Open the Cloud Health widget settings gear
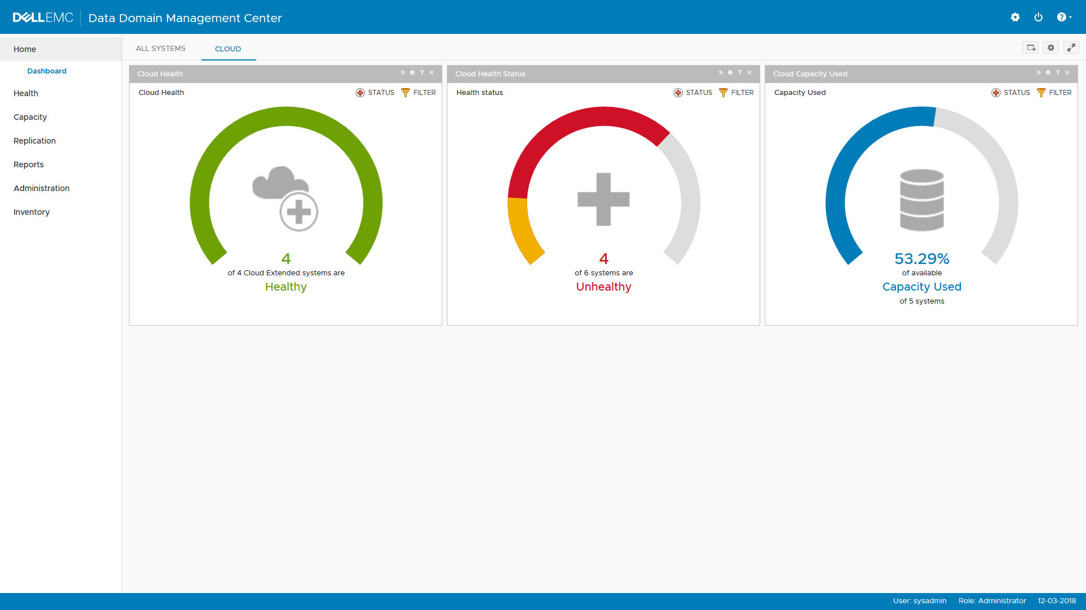Image resolution: width=1086 pixels, height=610 pixels. 412,72
